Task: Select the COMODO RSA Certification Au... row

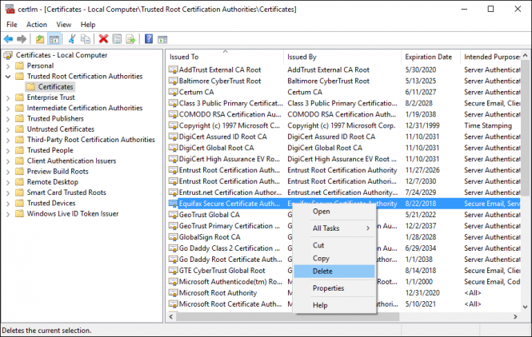Action: coord(344,114)
